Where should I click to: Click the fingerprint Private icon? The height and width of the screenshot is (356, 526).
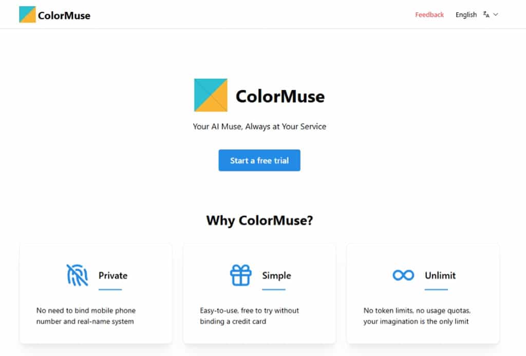pos(77,275)
